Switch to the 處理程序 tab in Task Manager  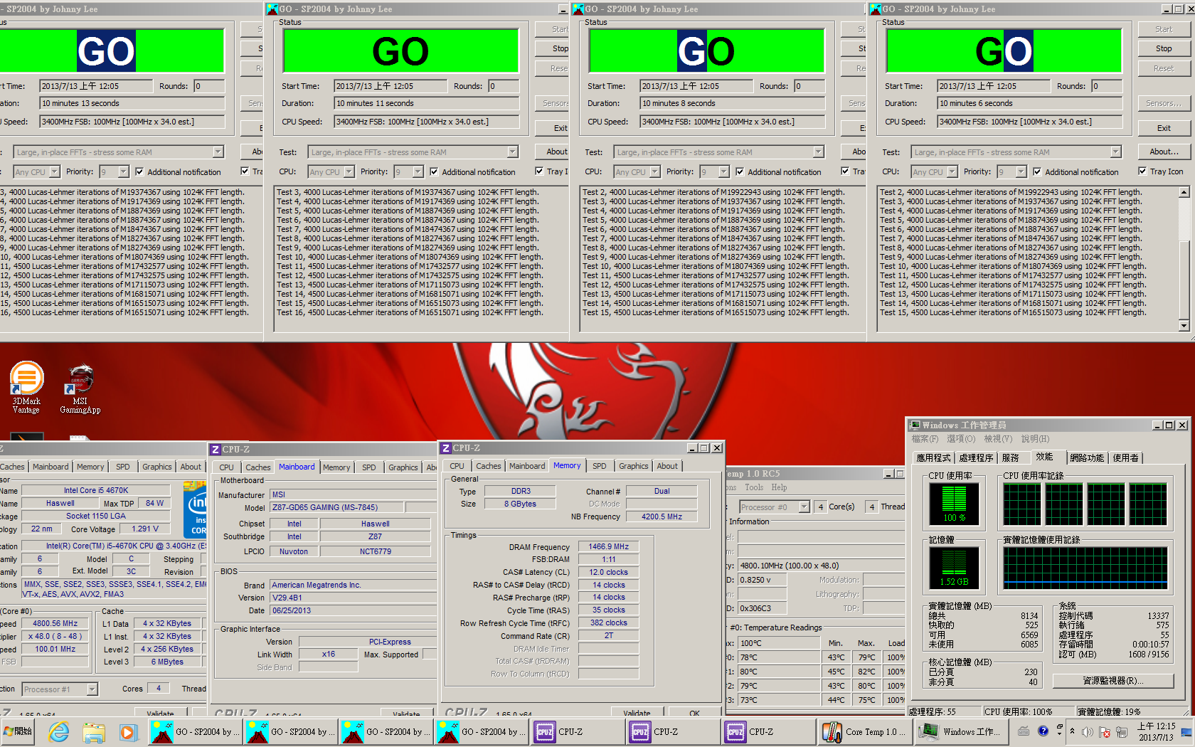(x=976, y=457)
